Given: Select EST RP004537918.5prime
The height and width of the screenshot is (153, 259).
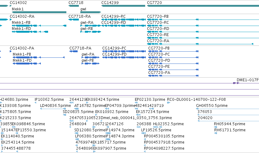Looking at the screenshot, I should tap(164, 142).
